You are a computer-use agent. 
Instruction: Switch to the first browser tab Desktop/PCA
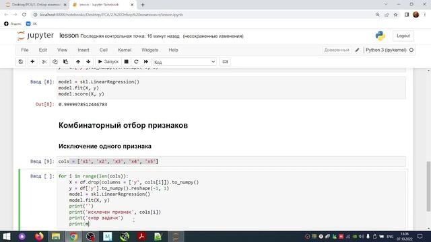click(36, 5)
